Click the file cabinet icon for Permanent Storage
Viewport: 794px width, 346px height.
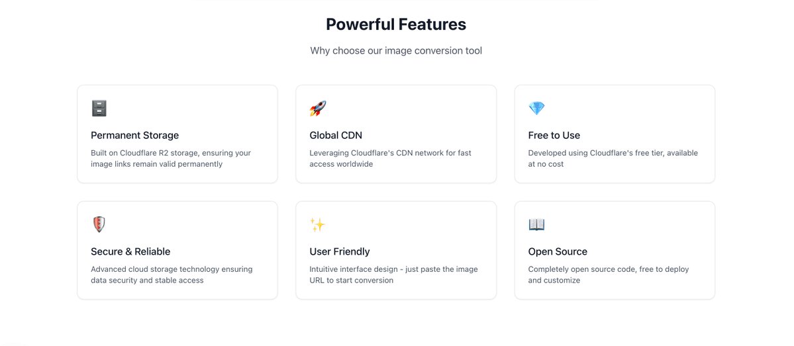pyautogui.click(x=99, y=108)
